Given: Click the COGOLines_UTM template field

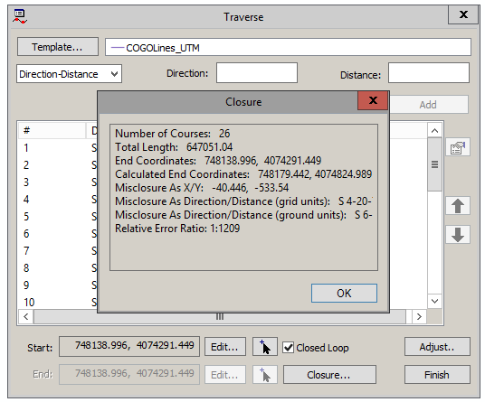Looking at the screenshot, I should [288, 47].
